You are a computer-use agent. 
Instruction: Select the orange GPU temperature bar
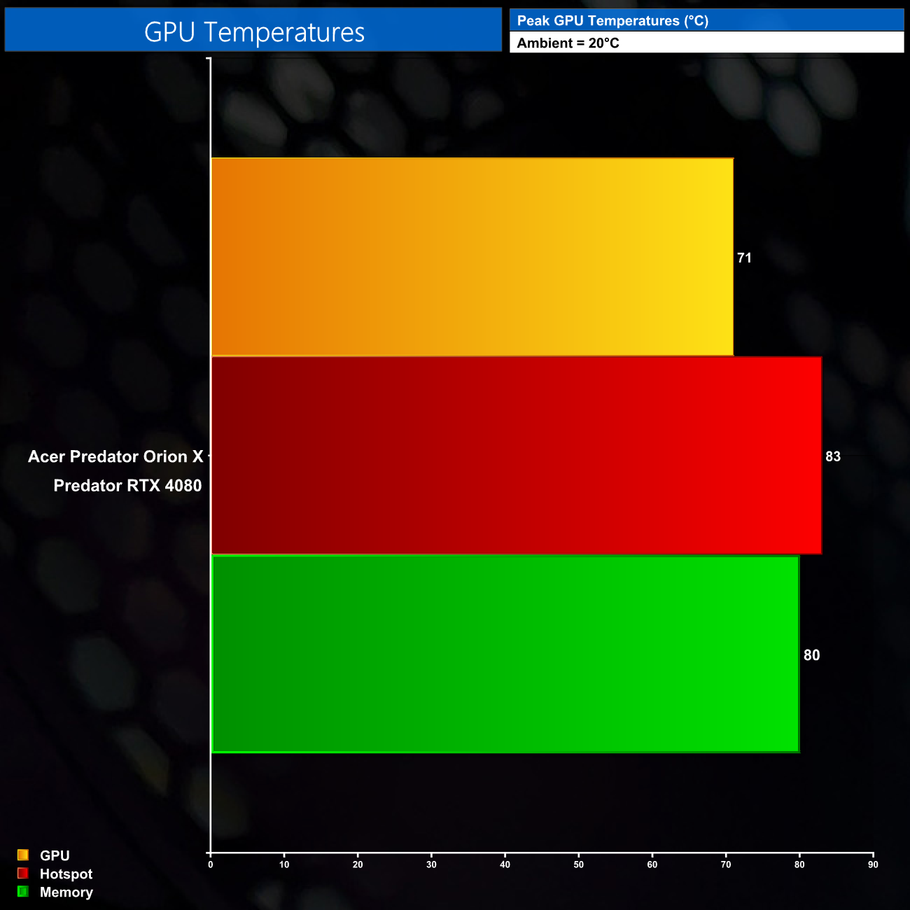[472, 257]
